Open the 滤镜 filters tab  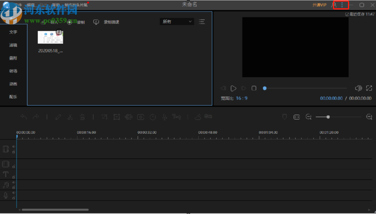(x=13, y=45)
